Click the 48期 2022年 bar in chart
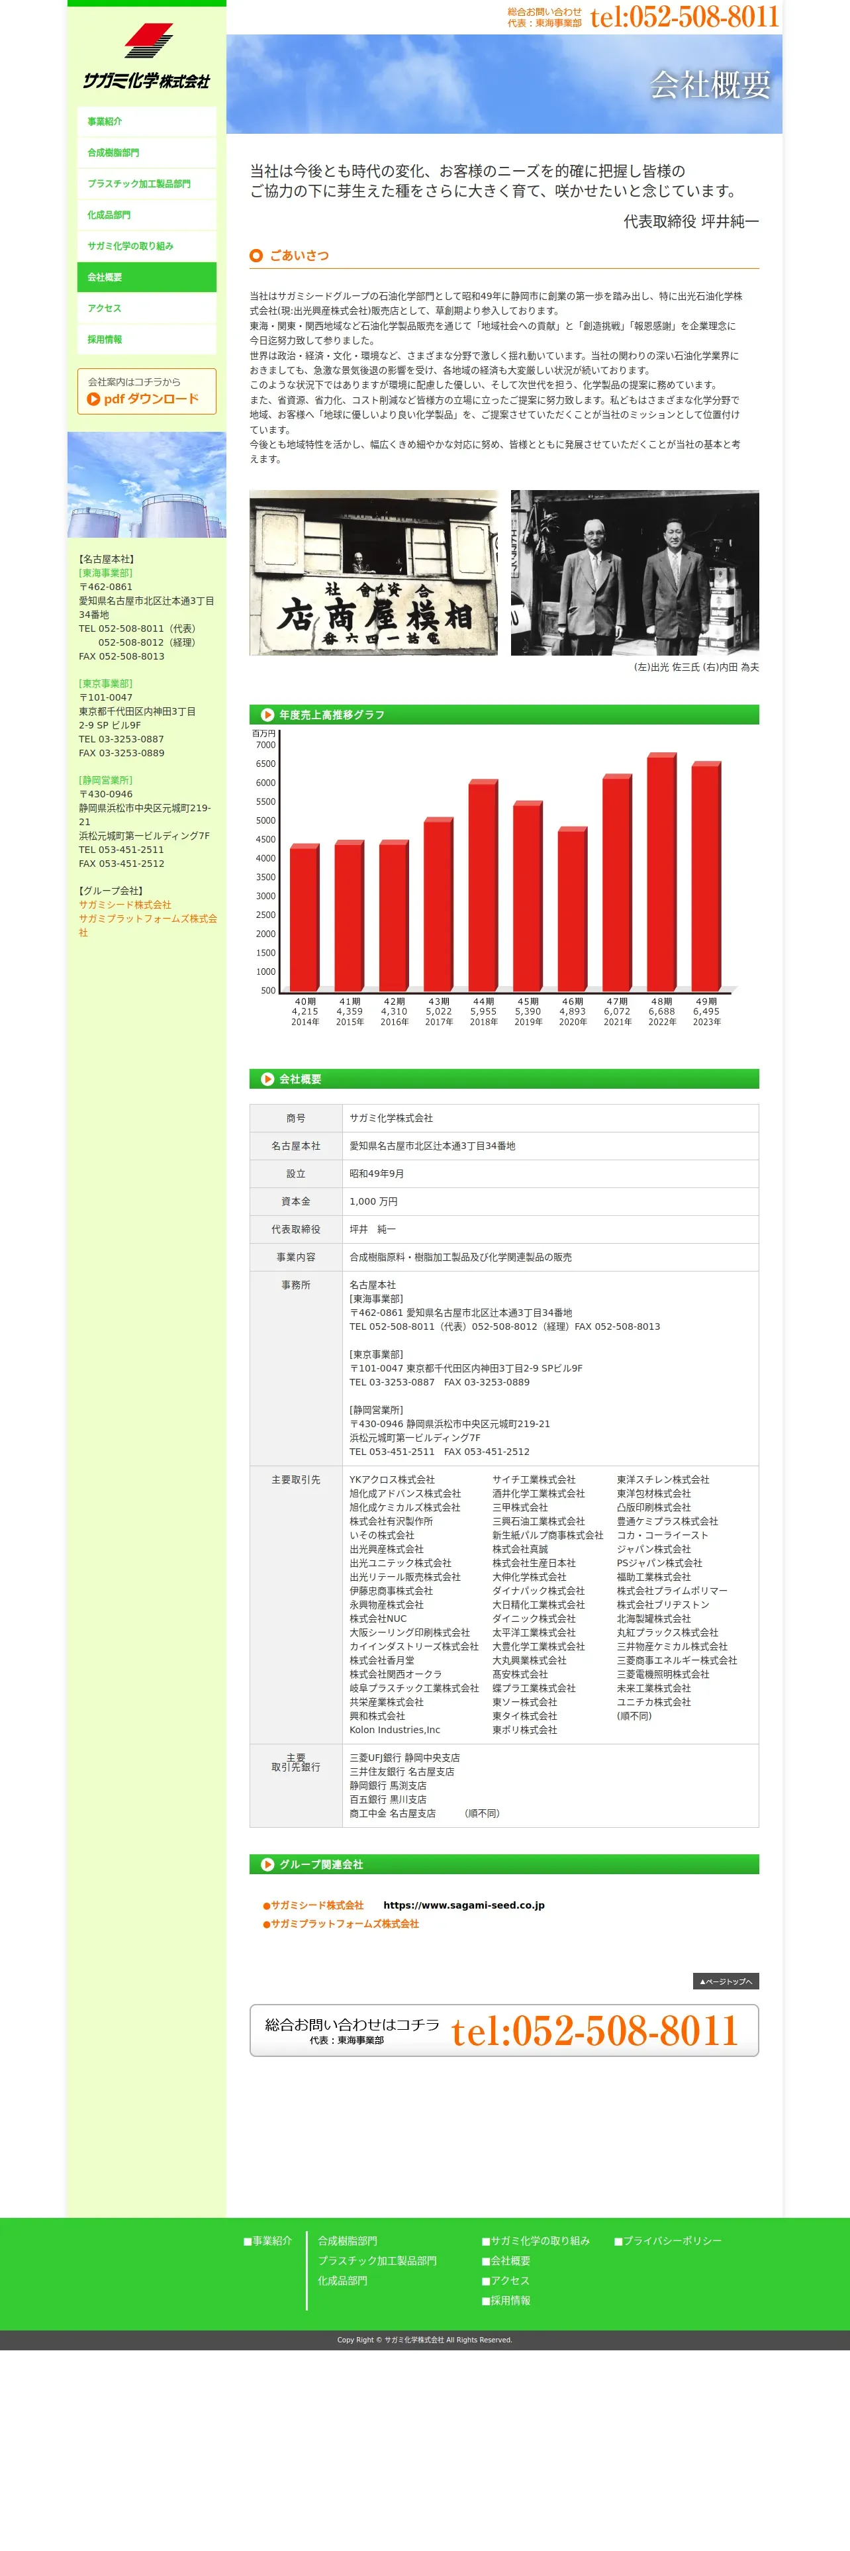Viewport: 850px width, 2551px height. 662,872
